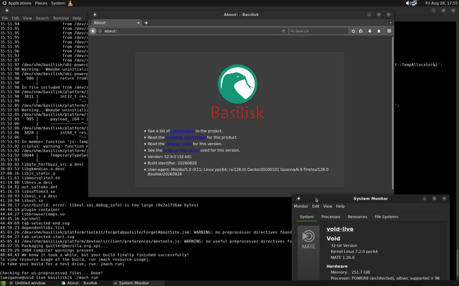Switch to the Processes tab
Viewport: 459px width, 286px height.
331,217
